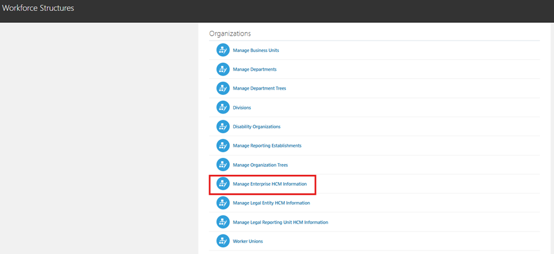Screen dimensions: 554x254
Task: Open the Worker Unions link
Action: click(247, 241)
